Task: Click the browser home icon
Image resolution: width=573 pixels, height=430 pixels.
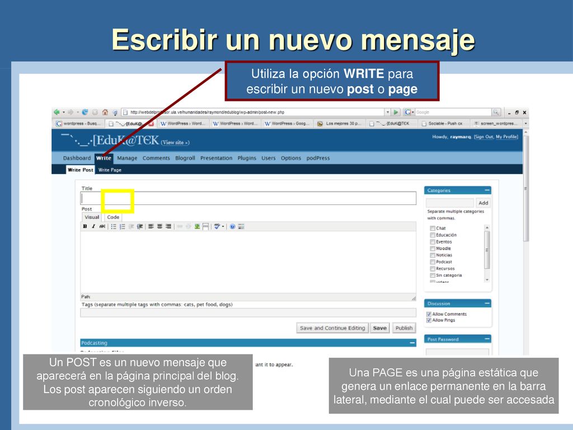Action: 105,112
